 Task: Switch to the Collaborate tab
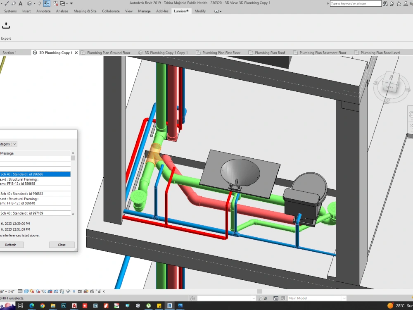point(111,11)
